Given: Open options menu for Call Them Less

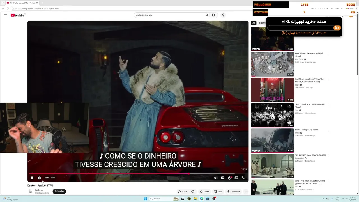Looking at the screenshot, I should point(328,80).
